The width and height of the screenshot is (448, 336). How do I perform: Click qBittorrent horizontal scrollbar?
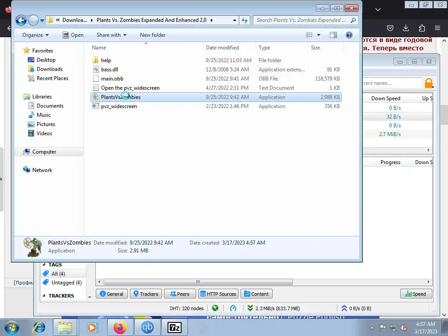[x=198, y=282]
